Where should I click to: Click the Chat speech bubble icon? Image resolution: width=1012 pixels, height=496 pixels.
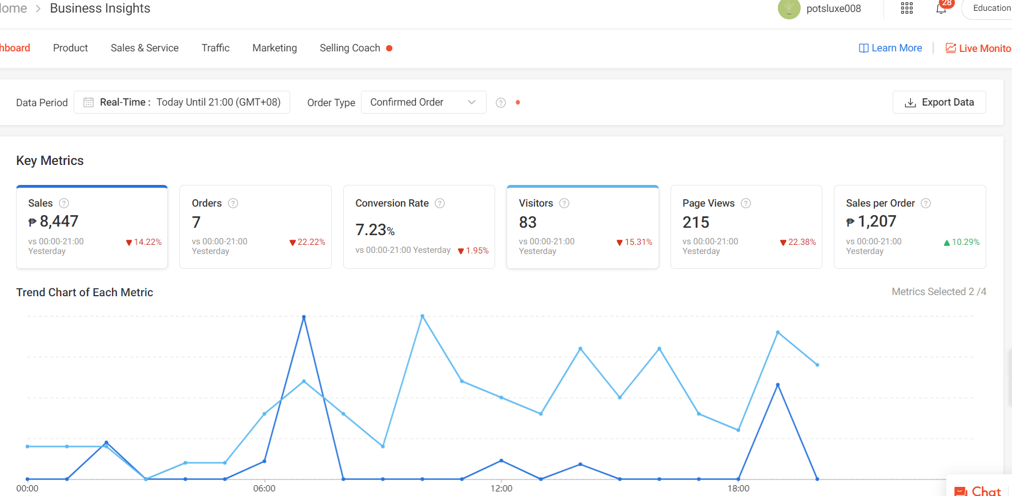(x=961, y=491)
